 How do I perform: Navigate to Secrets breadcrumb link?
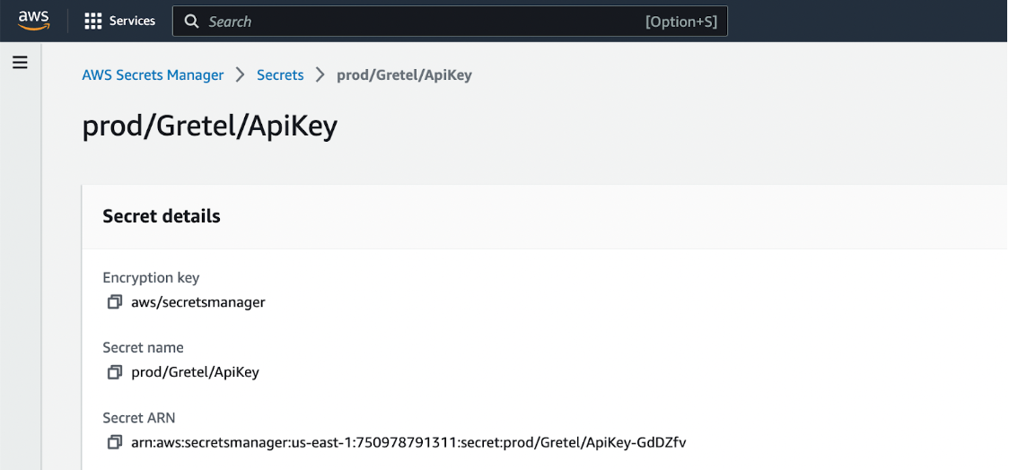280,75
